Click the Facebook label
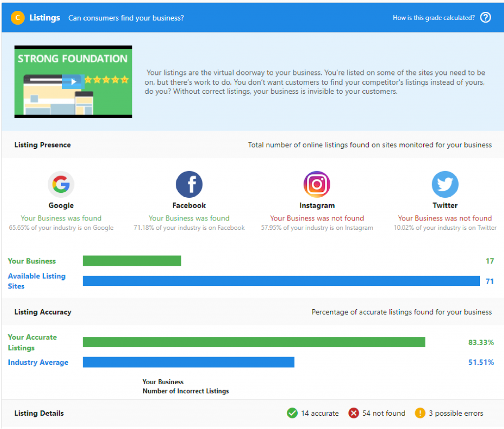 (189, 206)
